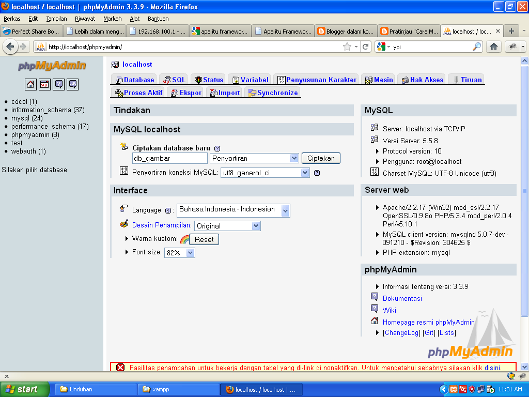
Task: Click the Windows start button
Action: [25, 389]
